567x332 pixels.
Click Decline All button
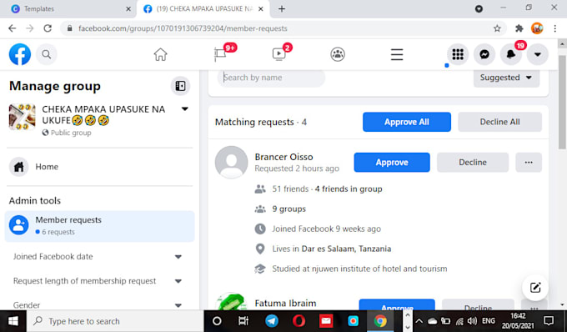[499, 122]
